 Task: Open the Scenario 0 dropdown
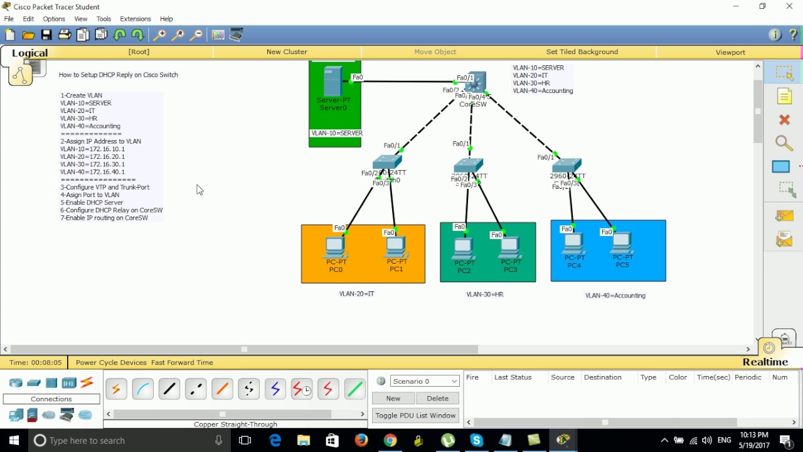click(x=425, y=381)
